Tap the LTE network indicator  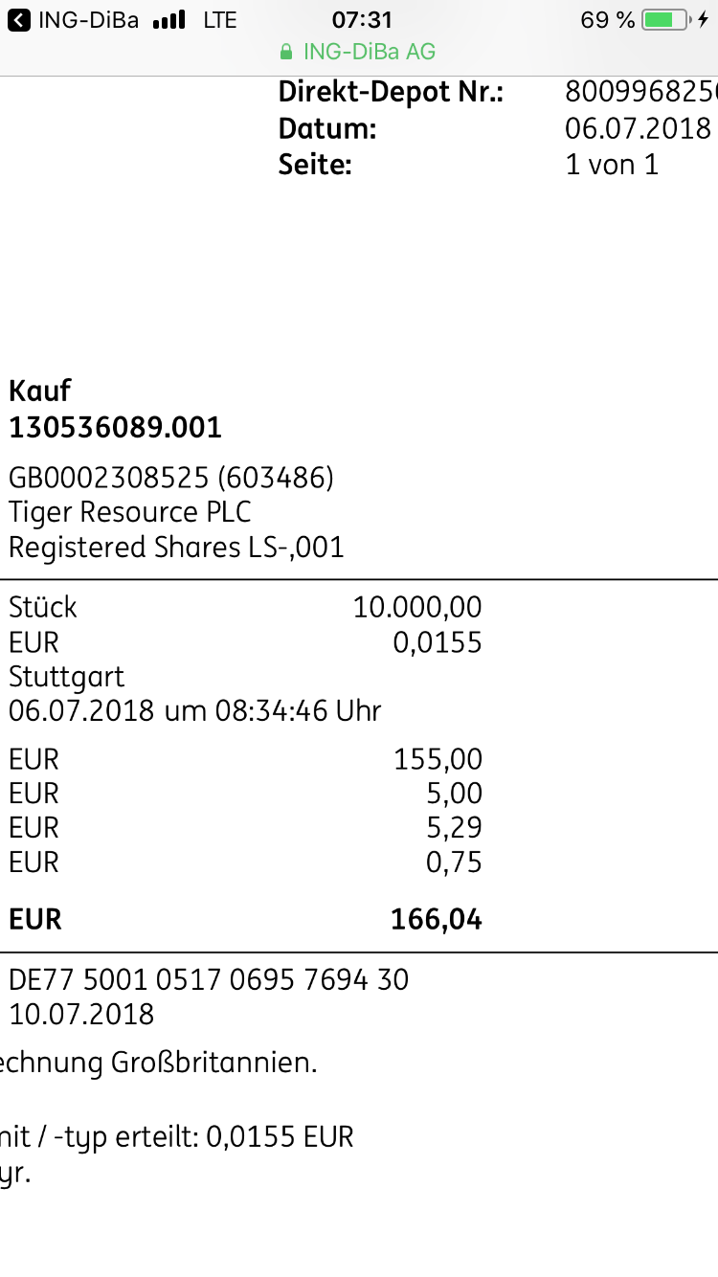[218, 17]
